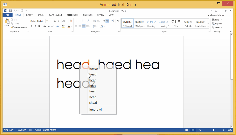Open the FILE tab
The width and height of the screenshot is (236, 135).
7,15
